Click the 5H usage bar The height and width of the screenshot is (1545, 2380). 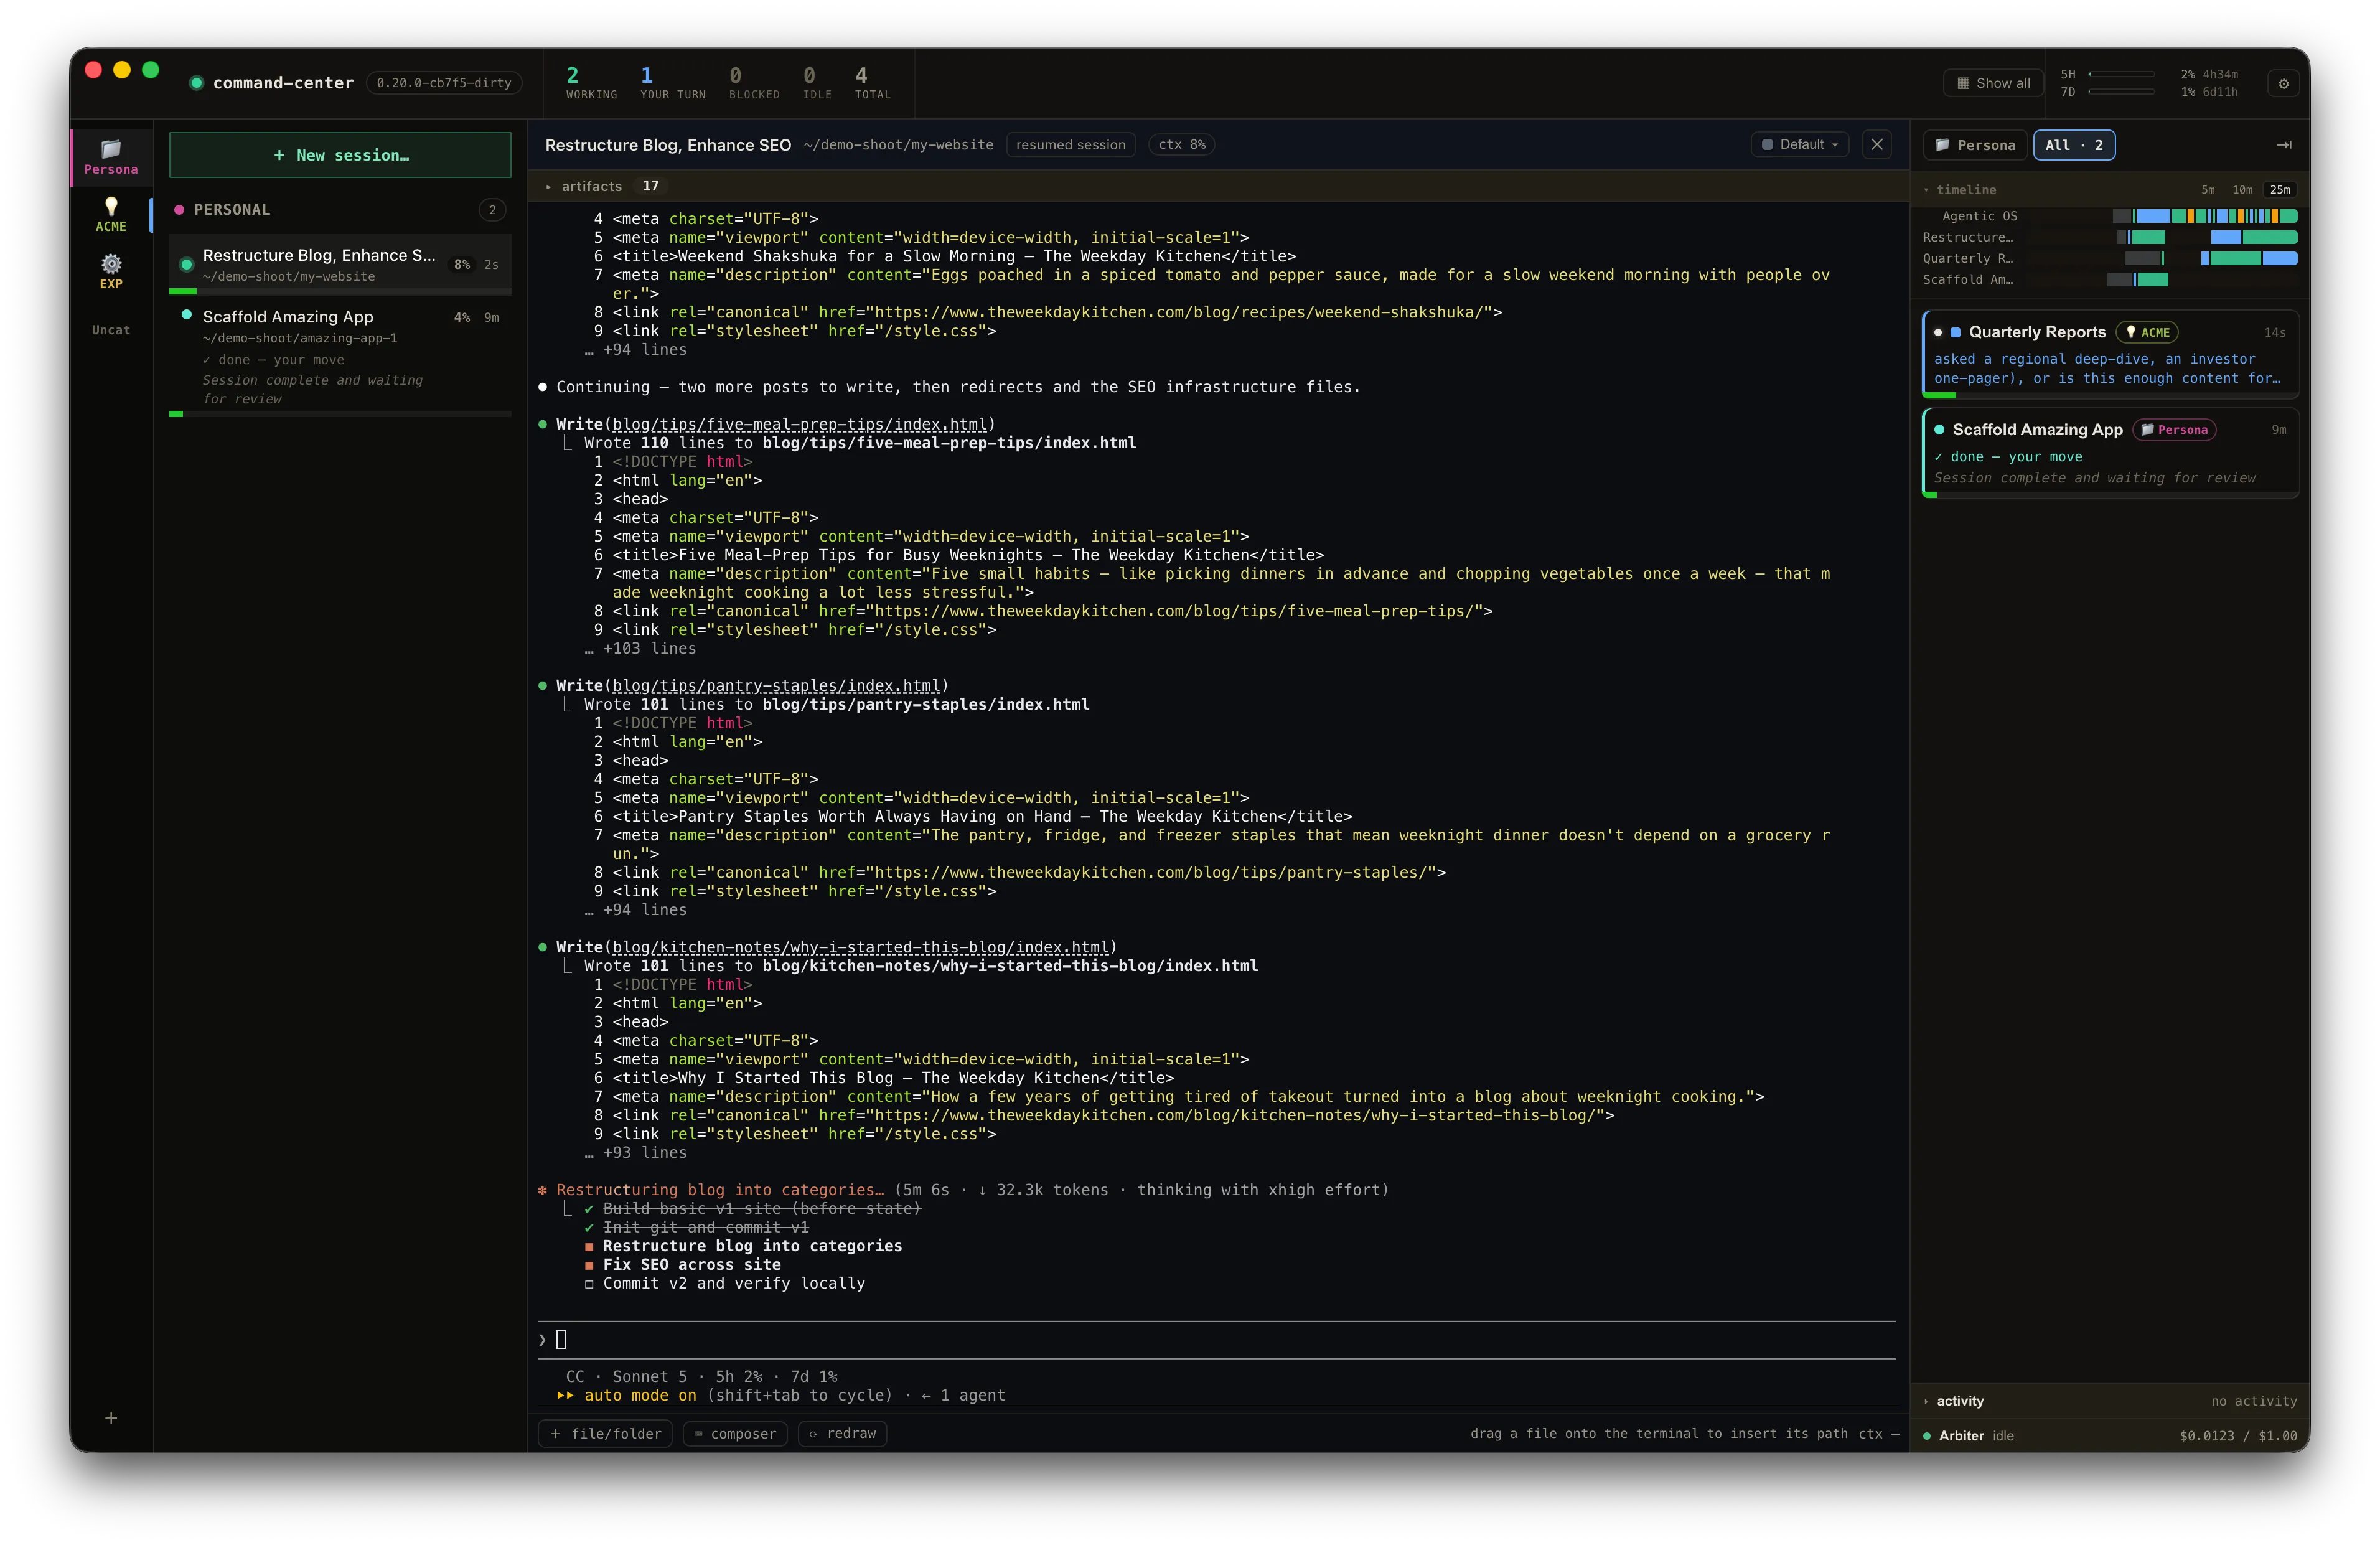click(2122, 74)
